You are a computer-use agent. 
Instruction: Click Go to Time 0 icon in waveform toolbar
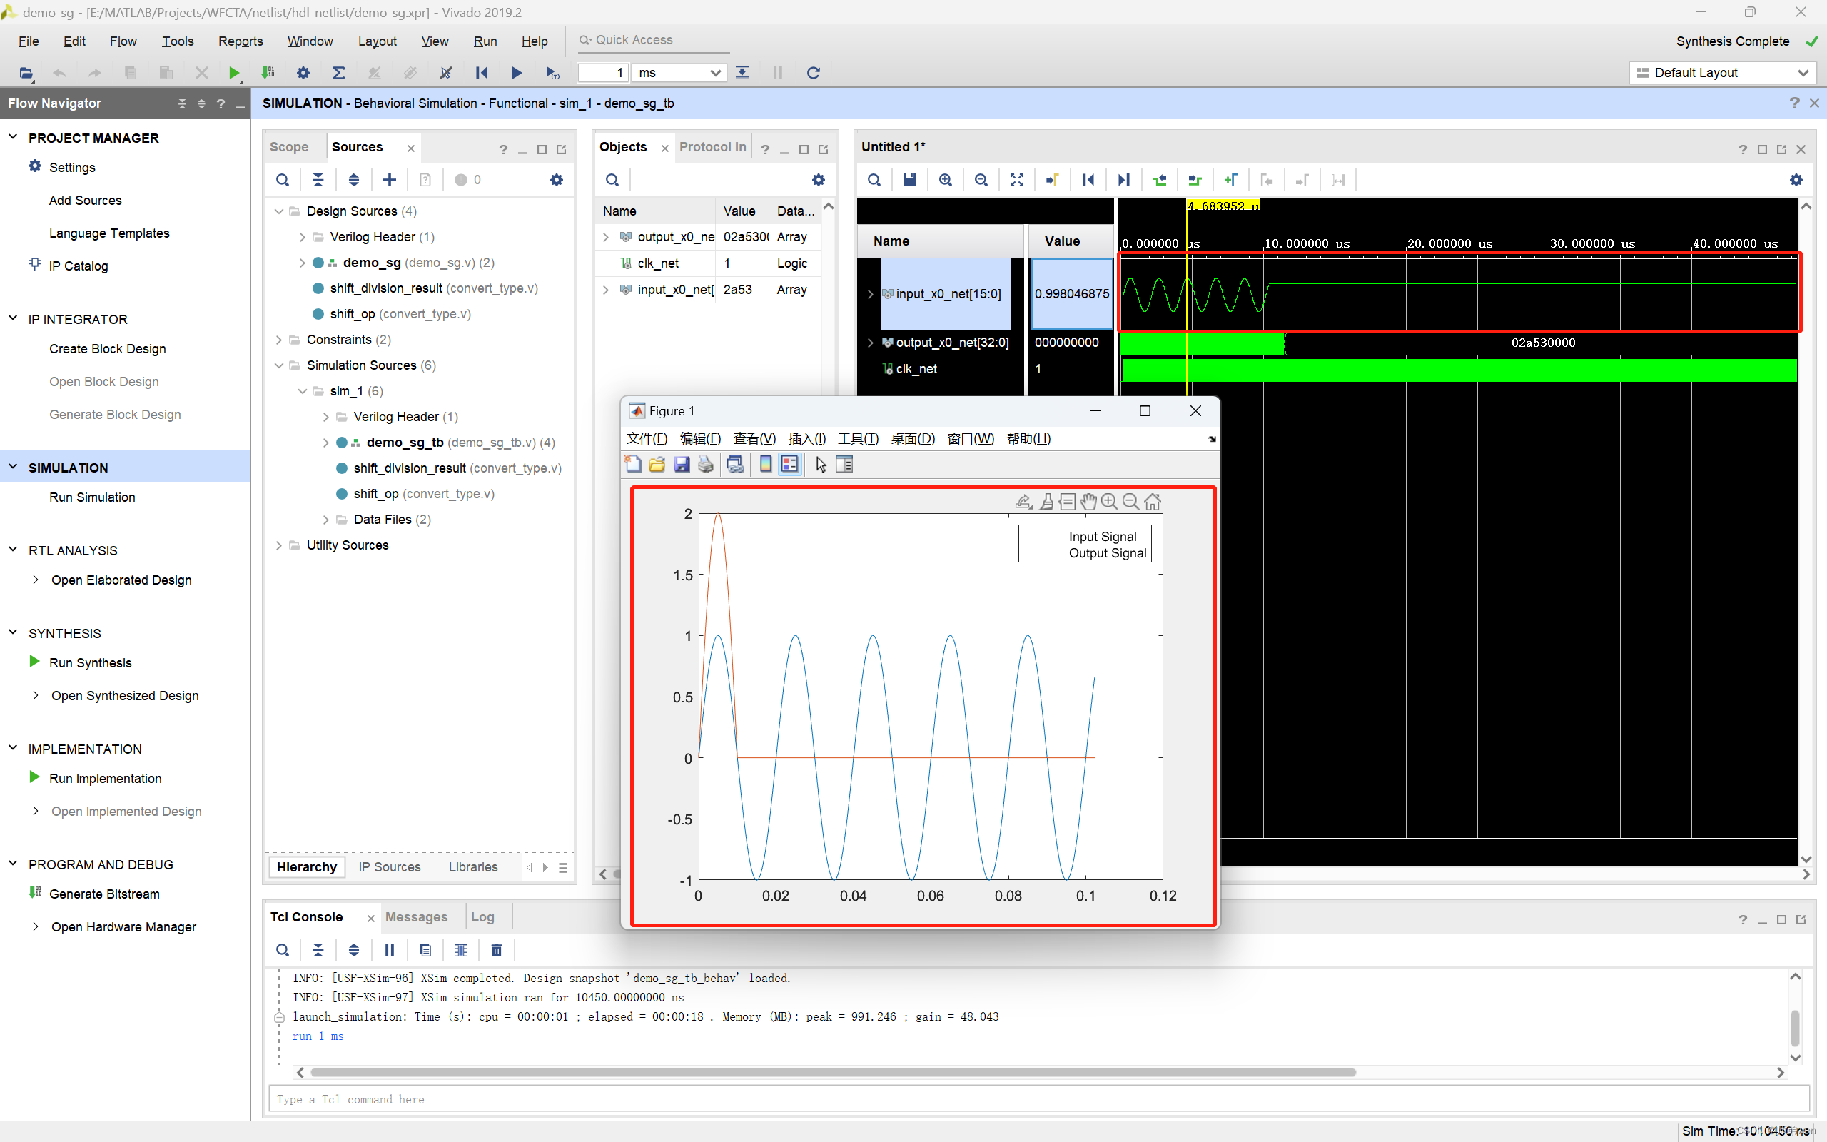pos(1088,180)
